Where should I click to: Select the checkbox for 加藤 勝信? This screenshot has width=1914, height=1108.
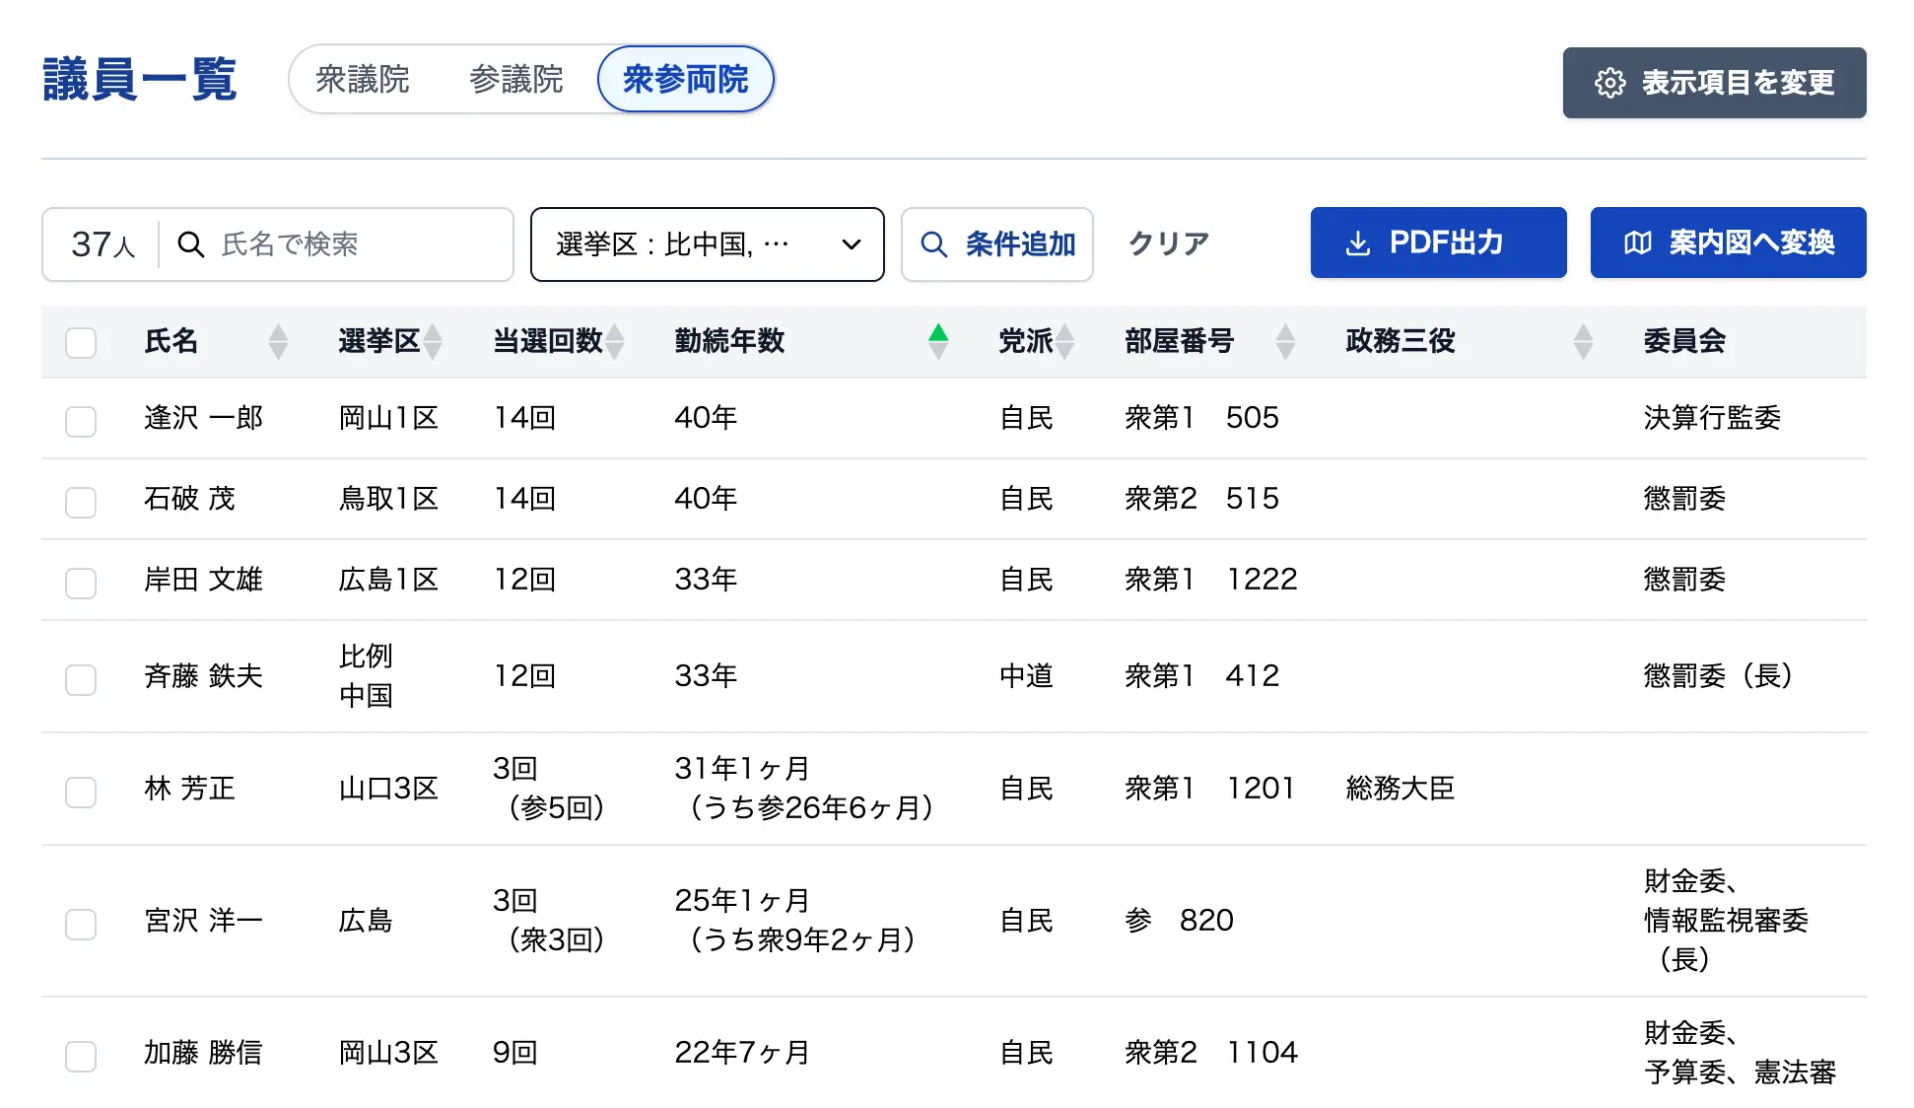click(x=81, y=1056)
